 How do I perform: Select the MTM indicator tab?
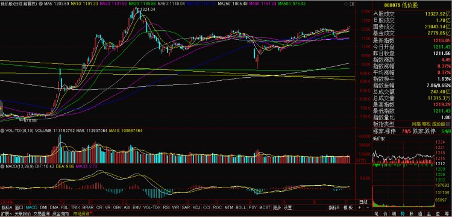(x=229, y=207)
